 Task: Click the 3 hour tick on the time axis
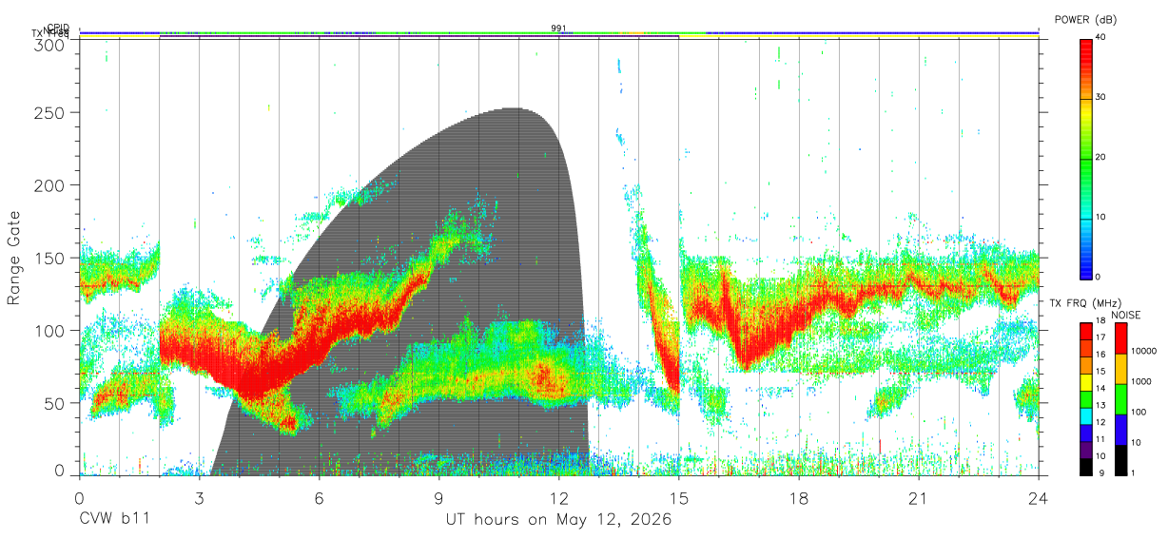[x=200, y=498]
